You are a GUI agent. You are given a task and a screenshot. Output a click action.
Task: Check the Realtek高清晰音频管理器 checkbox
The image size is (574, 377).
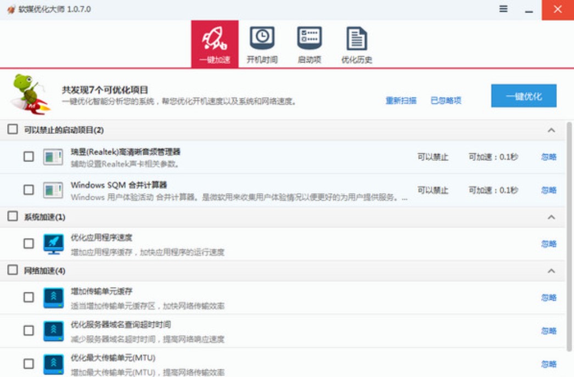[29, 157]
